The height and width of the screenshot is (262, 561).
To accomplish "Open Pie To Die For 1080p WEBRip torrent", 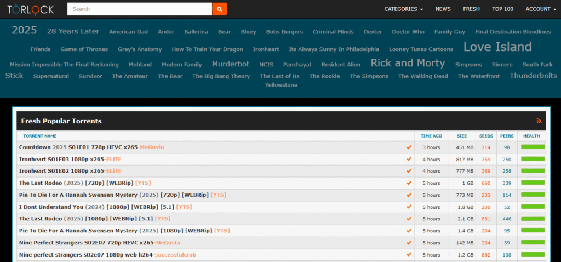I will tap(124, 231).
